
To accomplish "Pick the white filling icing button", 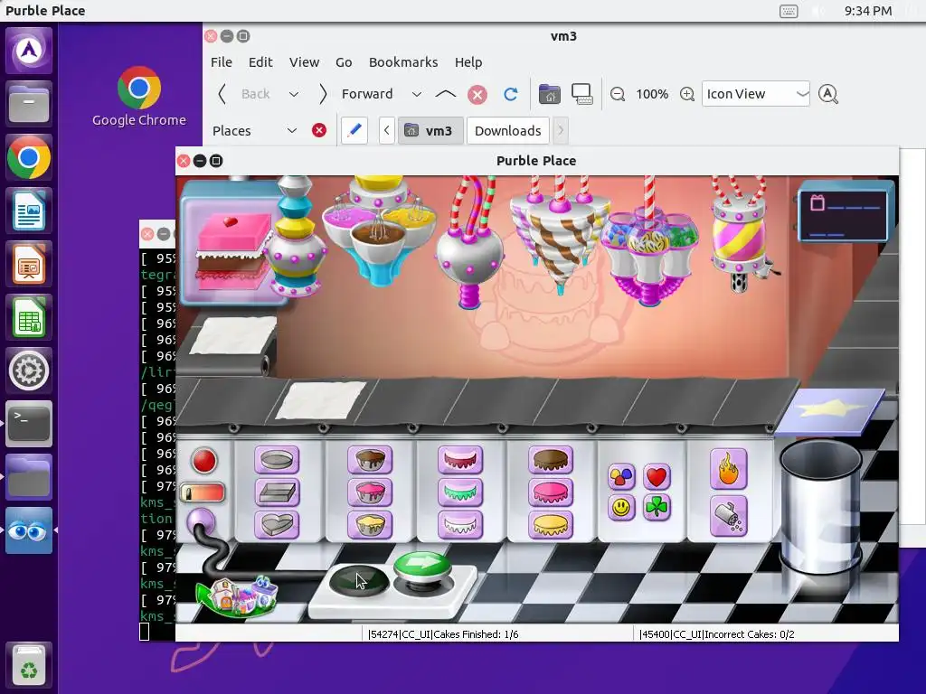I will (460, 525).
